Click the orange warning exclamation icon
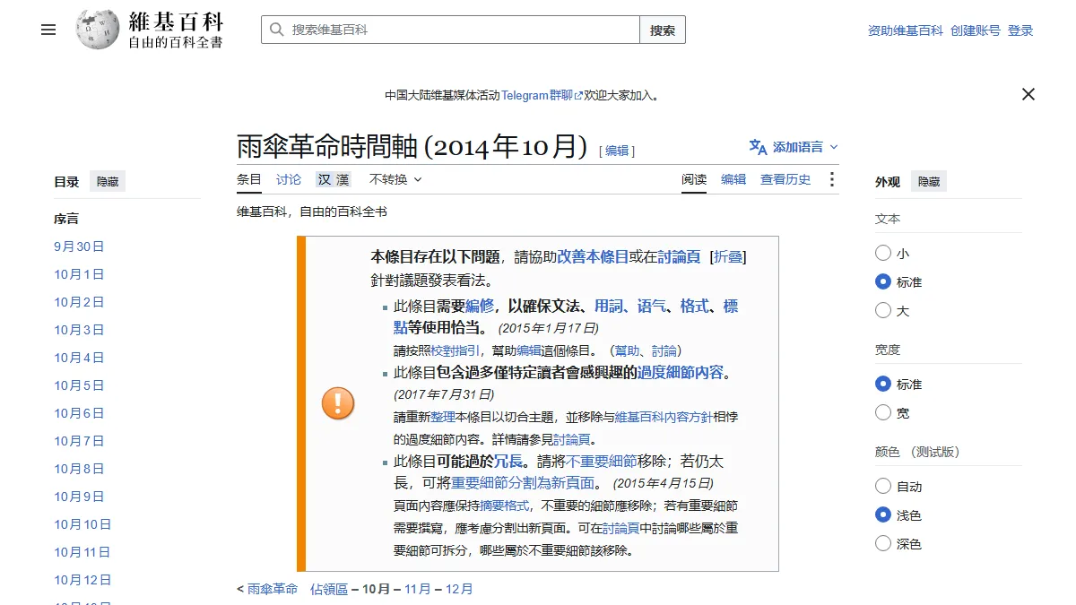Viewport: 1076px width, 605px height. click(x=338, y=403)
